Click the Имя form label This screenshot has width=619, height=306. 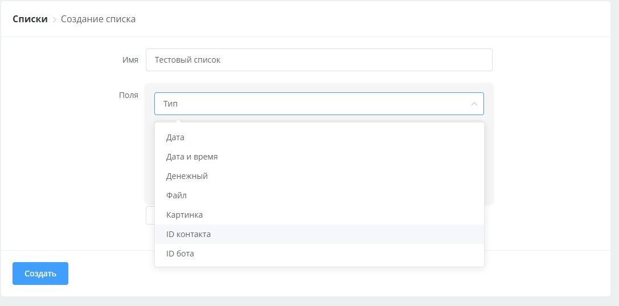coord(130,60)
